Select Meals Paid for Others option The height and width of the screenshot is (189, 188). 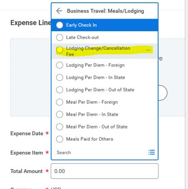104,139
